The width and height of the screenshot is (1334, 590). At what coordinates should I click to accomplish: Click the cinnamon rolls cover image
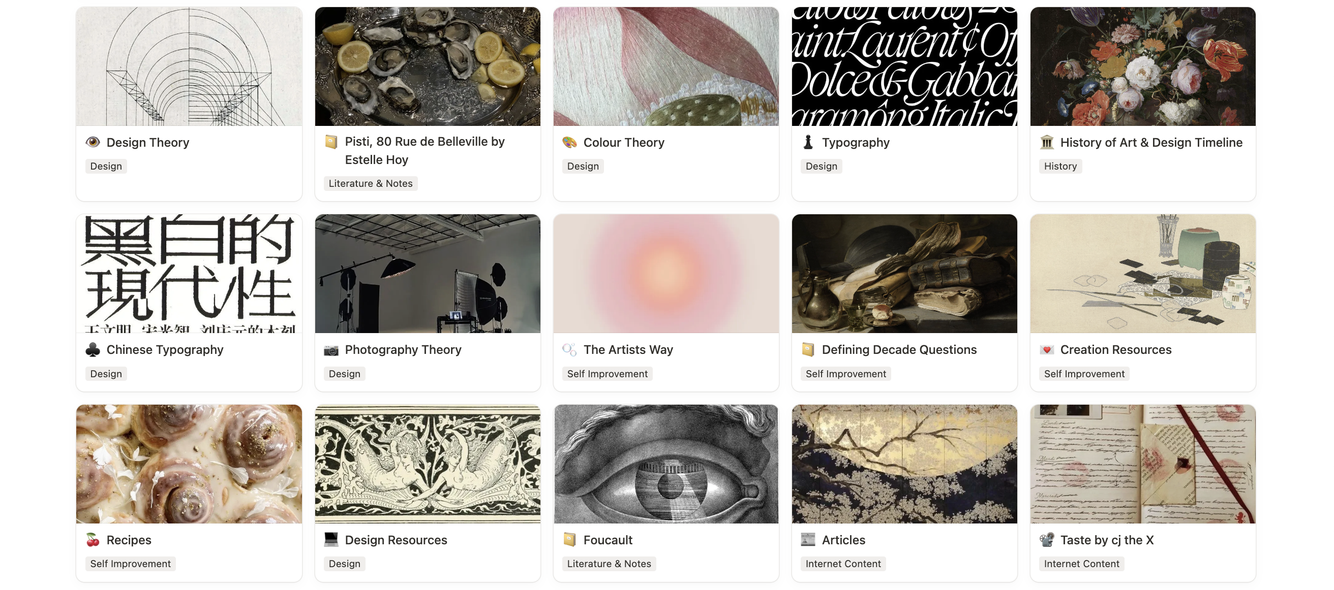[189, 464]
